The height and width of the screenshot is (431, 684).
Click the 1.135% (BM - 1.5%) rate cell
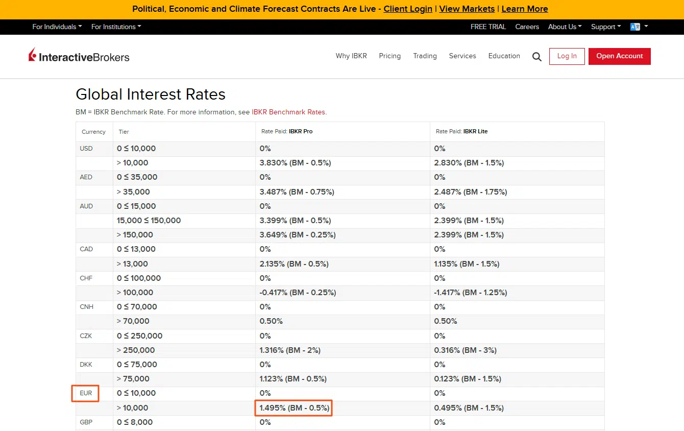(517, 264)
